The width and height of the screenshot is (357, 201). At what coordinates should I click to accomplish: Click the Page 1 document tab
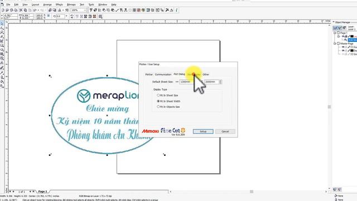(x=42, y=192)
